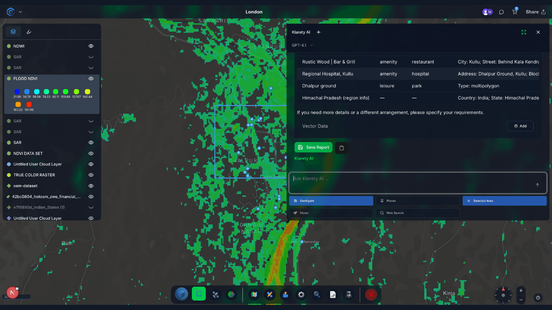Open the robot AI assistant icon
The width and height of the screenshot is (552, 310).
tap(349, 294)
